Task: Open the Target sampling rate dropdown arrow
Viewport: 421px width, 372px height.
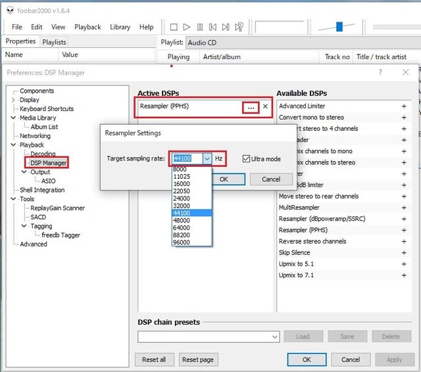Action: (207, 159)
